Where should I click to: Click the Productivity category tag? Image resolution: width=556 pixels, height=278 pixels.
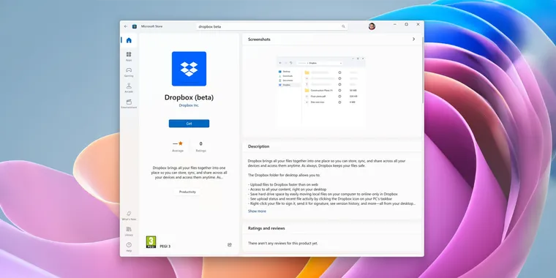tap(187, 192)
